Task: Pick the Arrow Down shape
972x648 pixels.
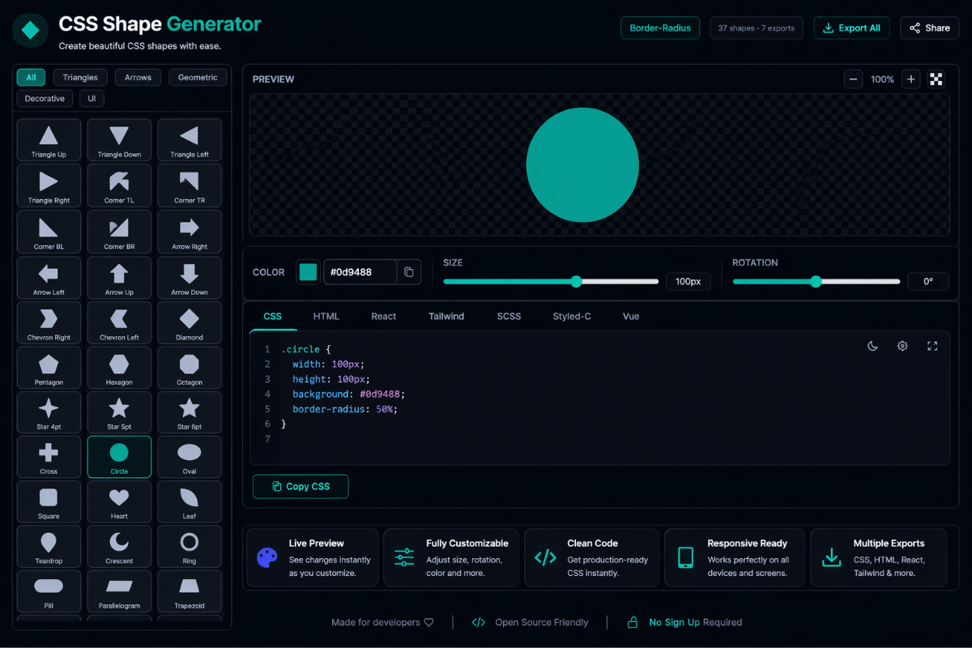Action: coord(190,278)
